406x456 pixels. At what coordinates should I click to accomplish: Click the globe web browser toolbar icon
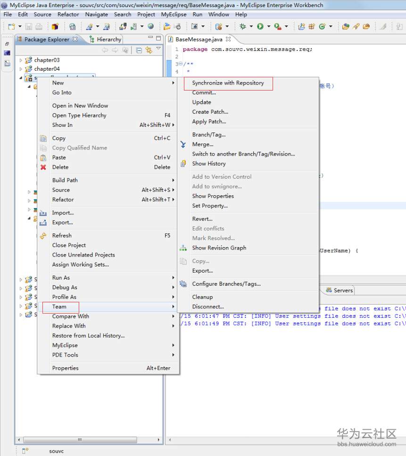click(150, 26)
